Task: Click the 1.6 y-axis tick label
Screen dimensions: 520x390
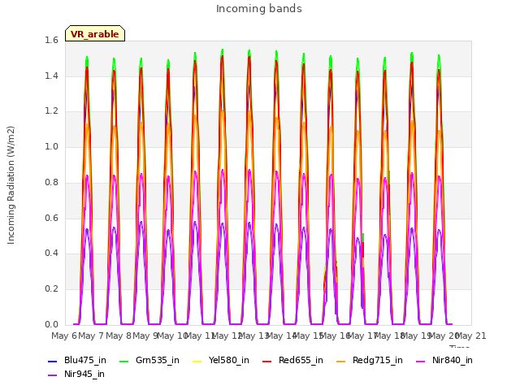Action: [51, 40]
